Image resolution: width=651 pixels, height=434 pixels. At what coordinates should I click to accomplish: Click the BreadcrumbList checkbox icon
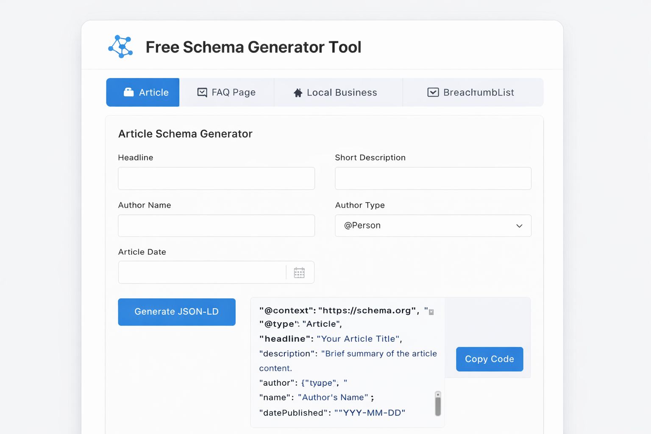(x=433, y=92)
